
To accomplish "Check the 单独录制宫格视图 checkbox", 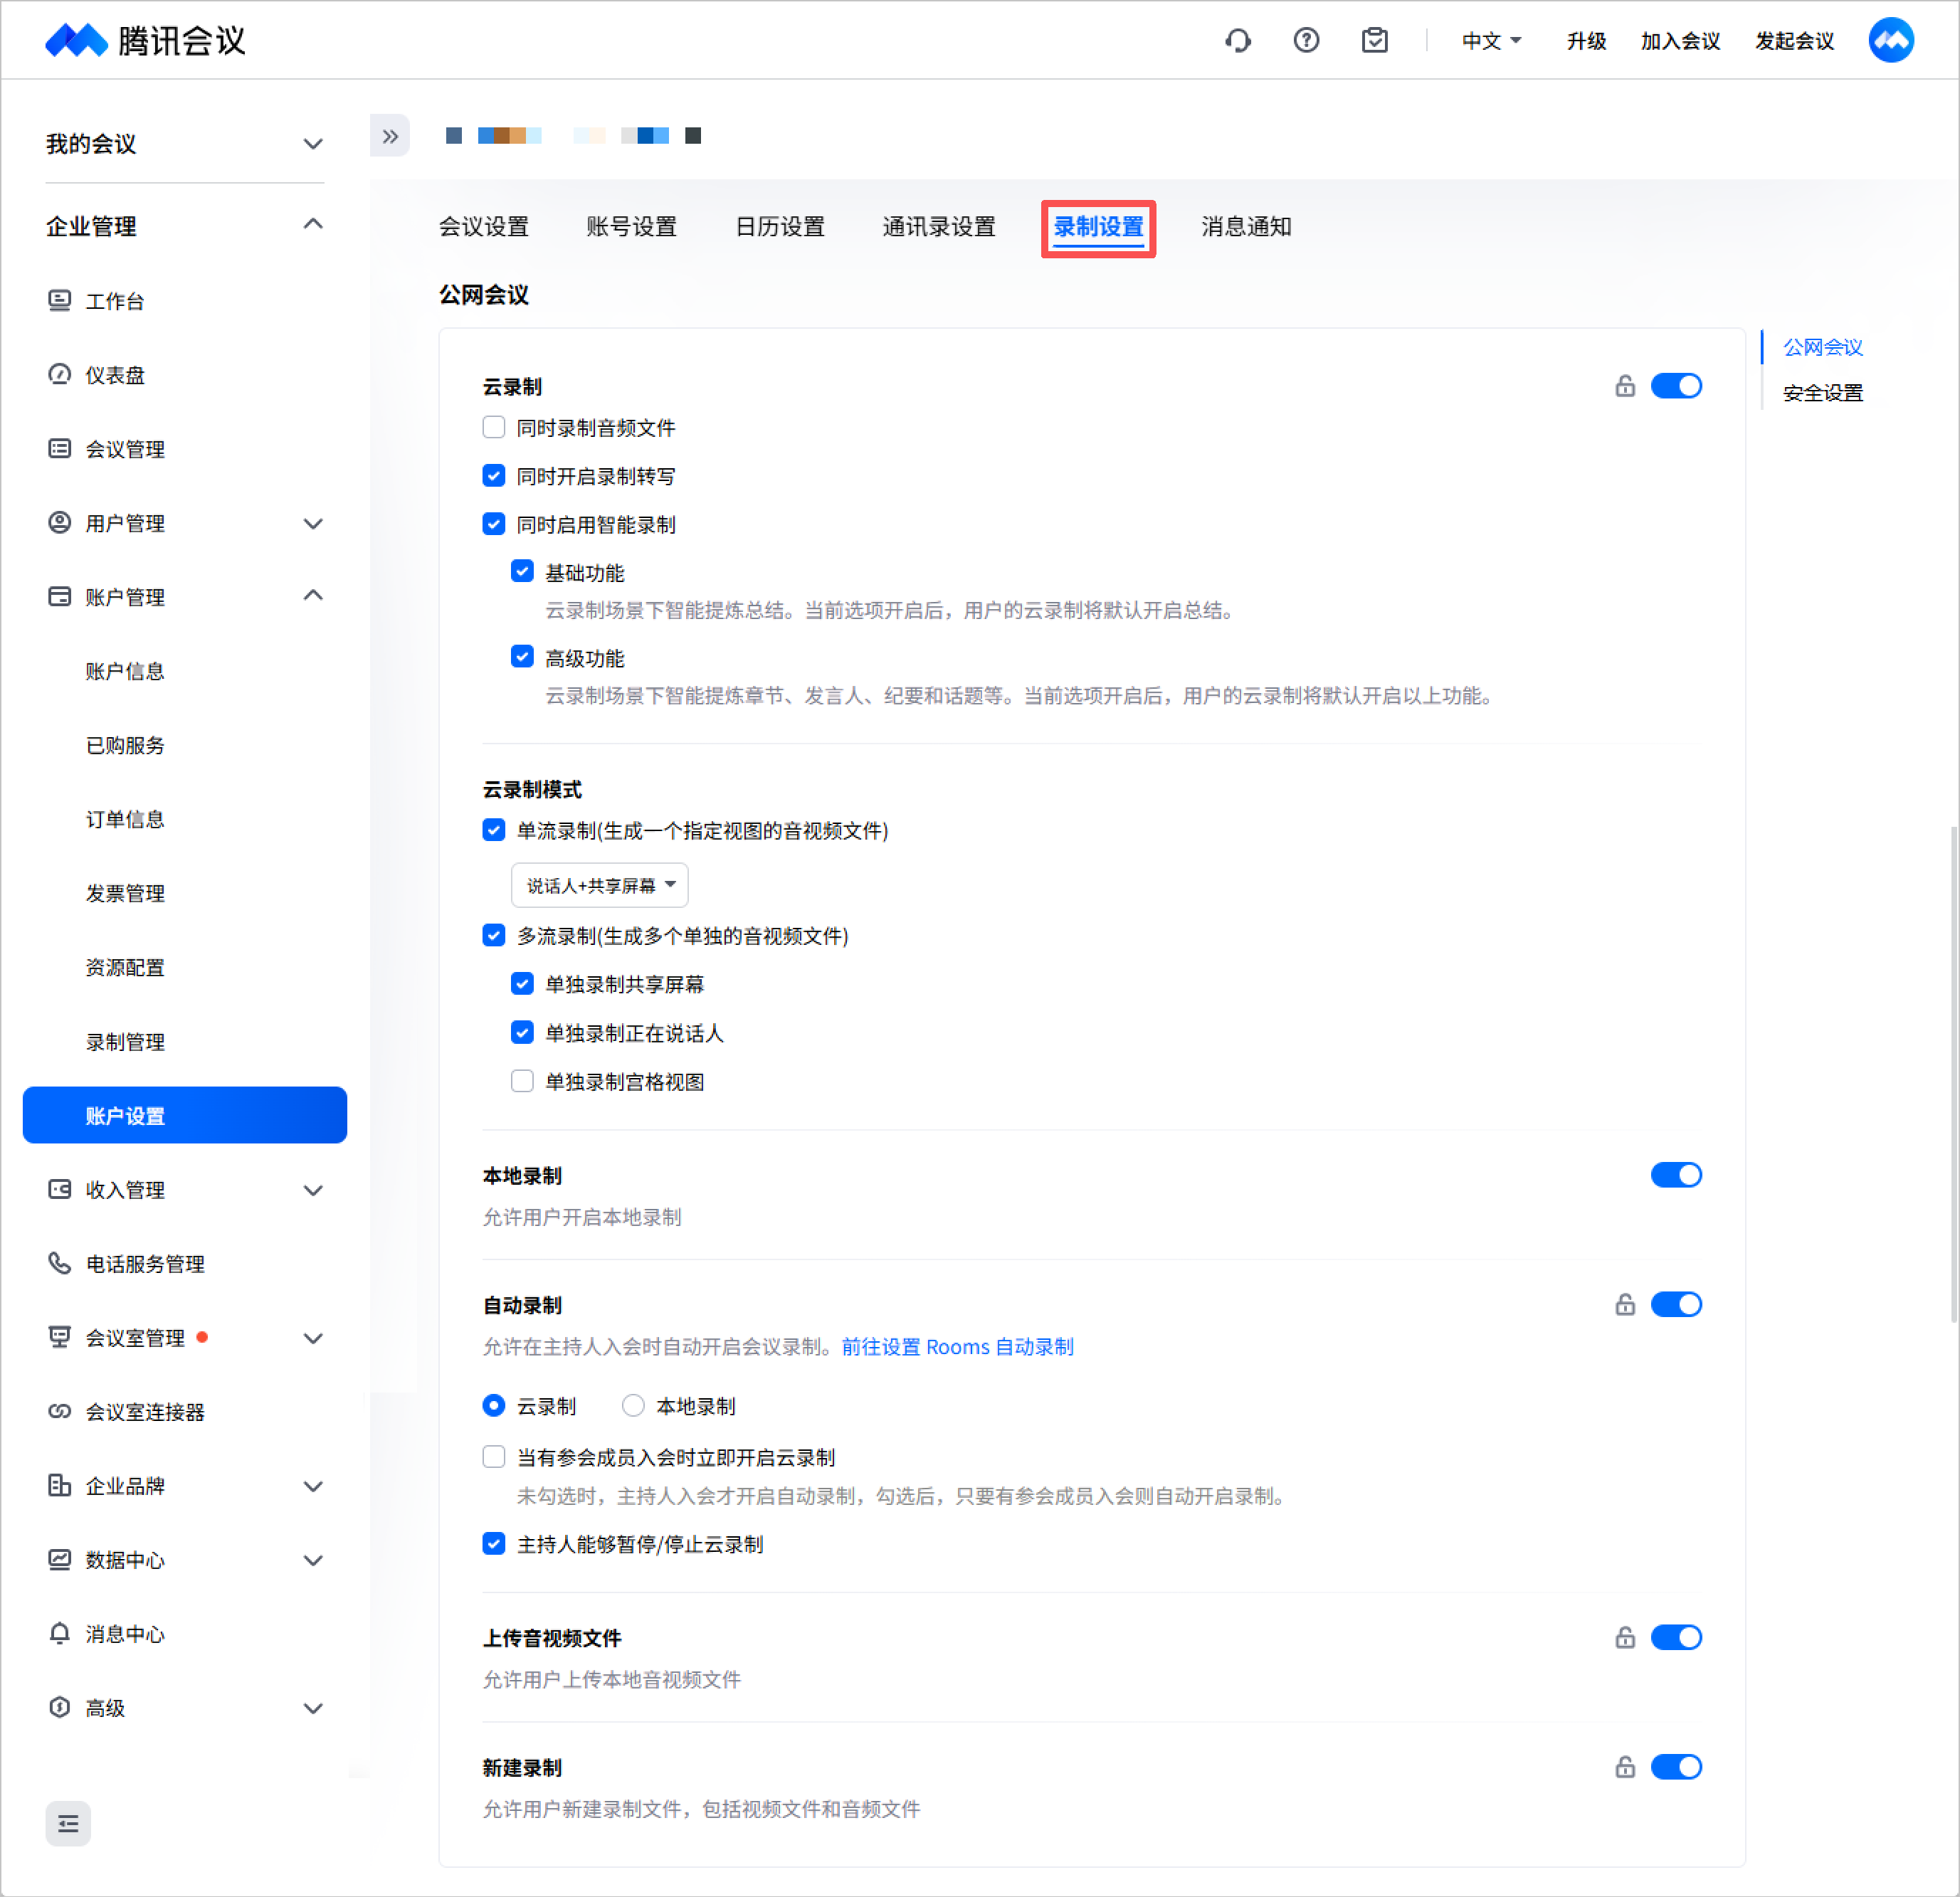I will [522, 1081].
